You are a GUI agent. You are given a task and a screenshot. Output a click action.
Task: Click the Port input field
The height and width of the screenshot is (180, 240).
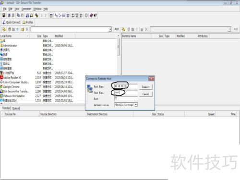pos(126,98)
